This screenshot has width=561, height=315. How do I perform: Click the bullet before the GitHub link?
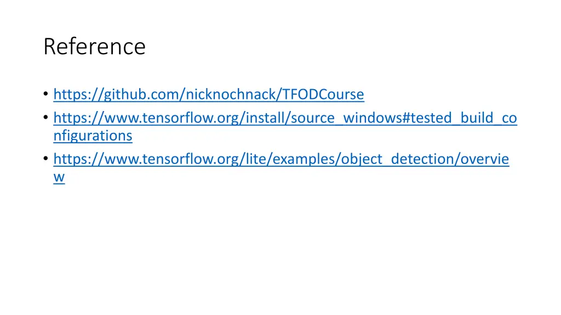point(46,94)
